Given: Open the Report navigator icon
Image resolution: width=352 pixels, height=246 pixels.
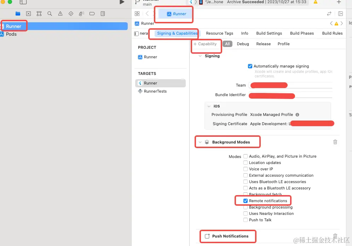Looking at the screenshot, I should (x=103, y=14).
